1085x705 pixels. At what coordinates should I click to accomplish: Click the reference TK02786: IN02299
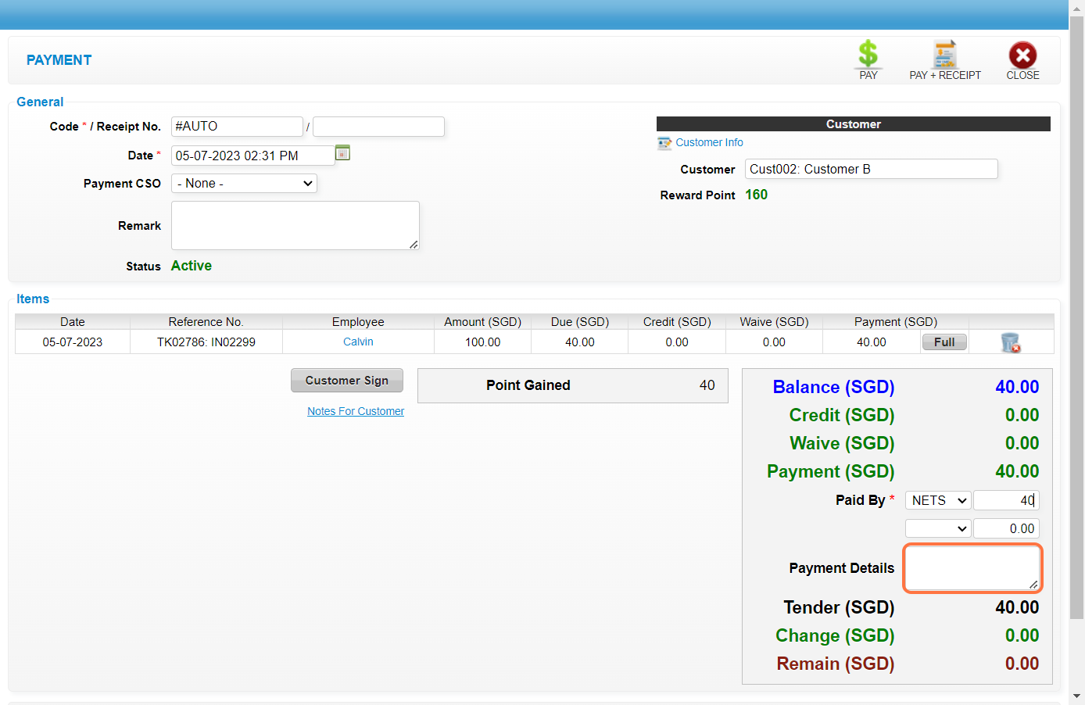tap(206, 342)
